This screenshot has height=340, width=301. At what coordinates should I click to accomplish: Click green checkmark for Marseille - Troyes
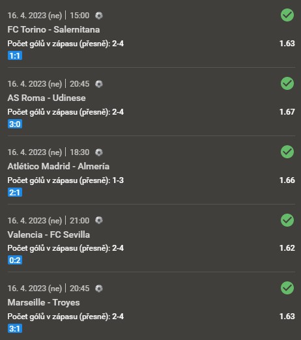(x=287, y=288)
